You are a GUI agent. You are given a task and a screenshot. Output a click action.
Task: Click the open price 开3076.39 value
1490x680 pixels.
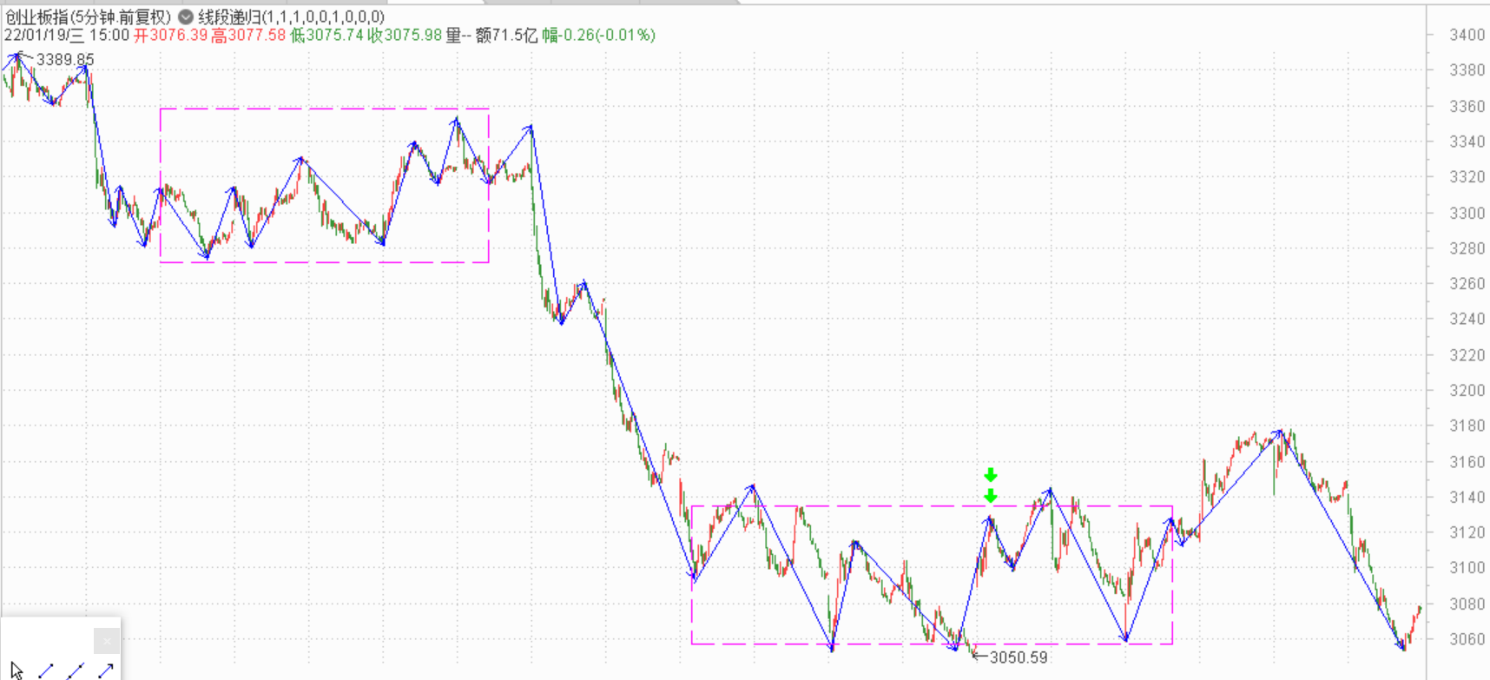(x=170, y=36)
